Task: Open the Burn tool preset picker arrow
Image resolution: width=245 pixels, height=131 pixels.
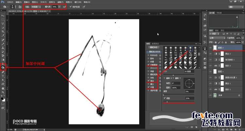Action: (8, 7)
